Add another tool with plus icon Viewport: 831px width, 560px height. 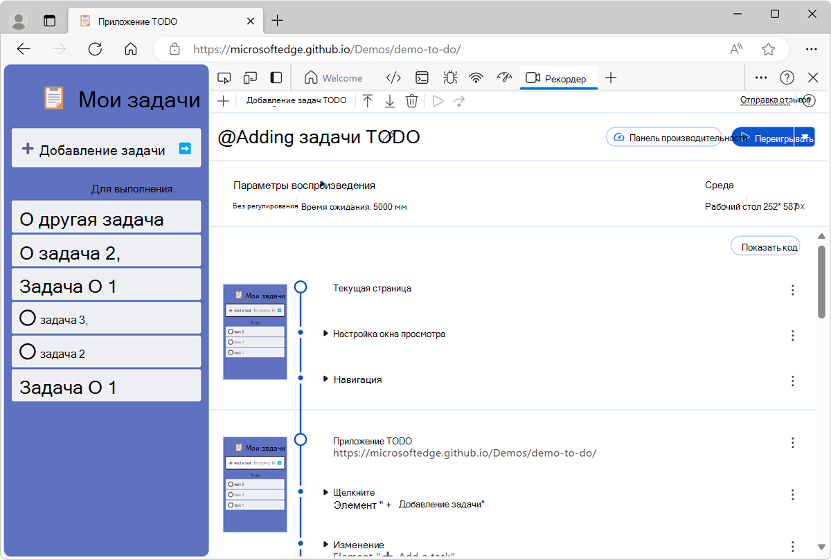click(610, 78)
